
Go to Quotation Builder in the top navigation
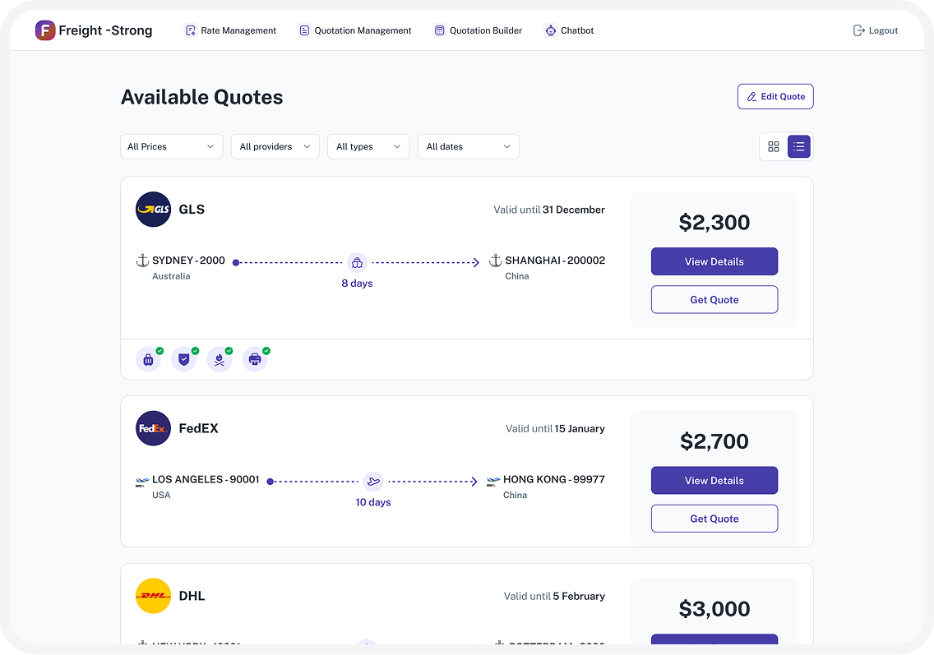pos(478,30)
